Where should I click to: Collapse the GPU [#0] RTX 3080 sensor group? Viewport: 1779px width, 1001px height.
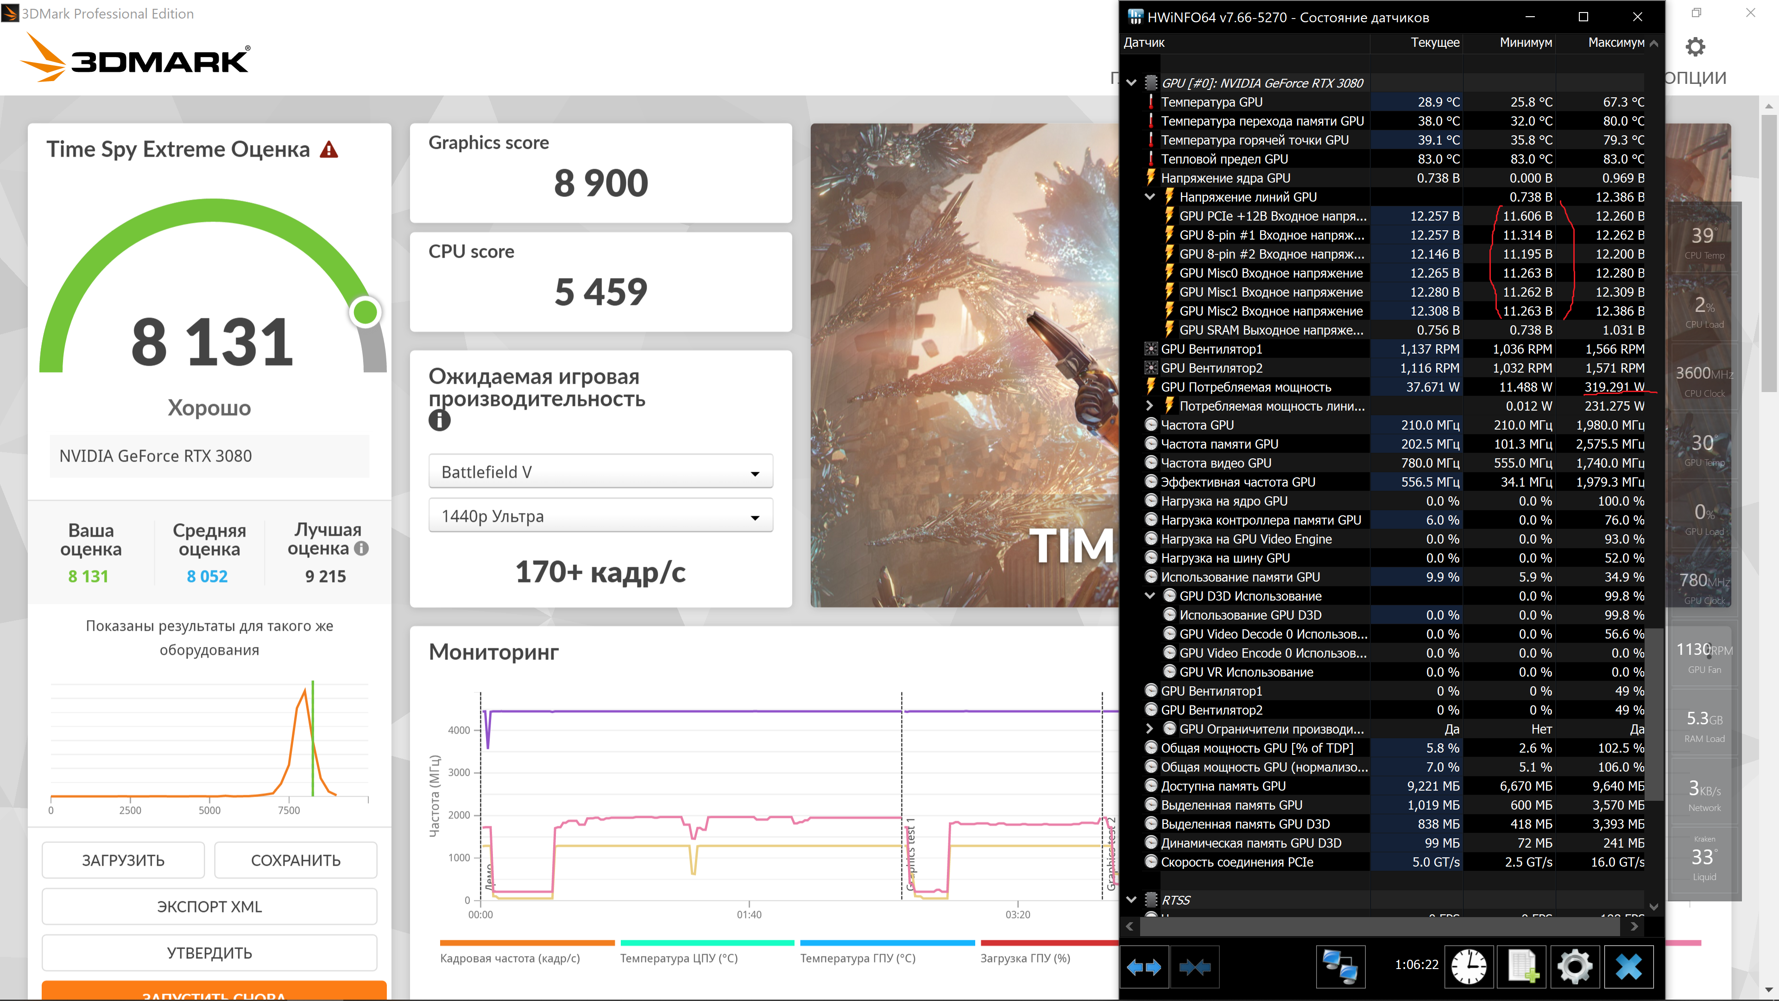click(1131, 83)
